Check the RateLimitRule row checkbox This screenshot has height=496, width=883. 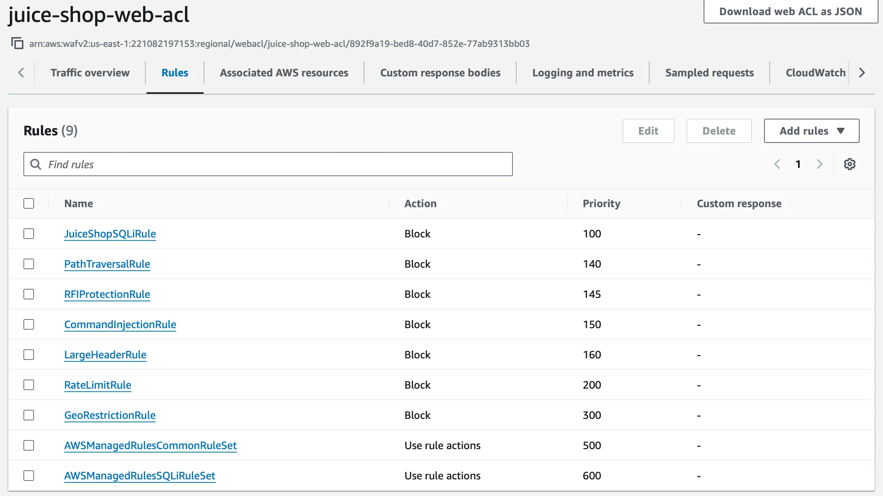(29, 385)
